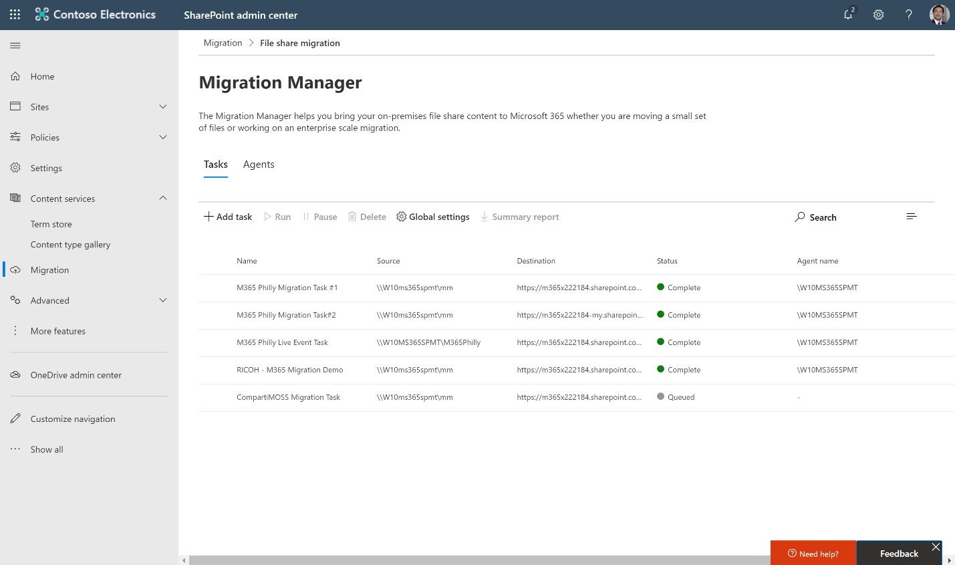Open the Search box

pyautogui.click(x=815, y=217)
